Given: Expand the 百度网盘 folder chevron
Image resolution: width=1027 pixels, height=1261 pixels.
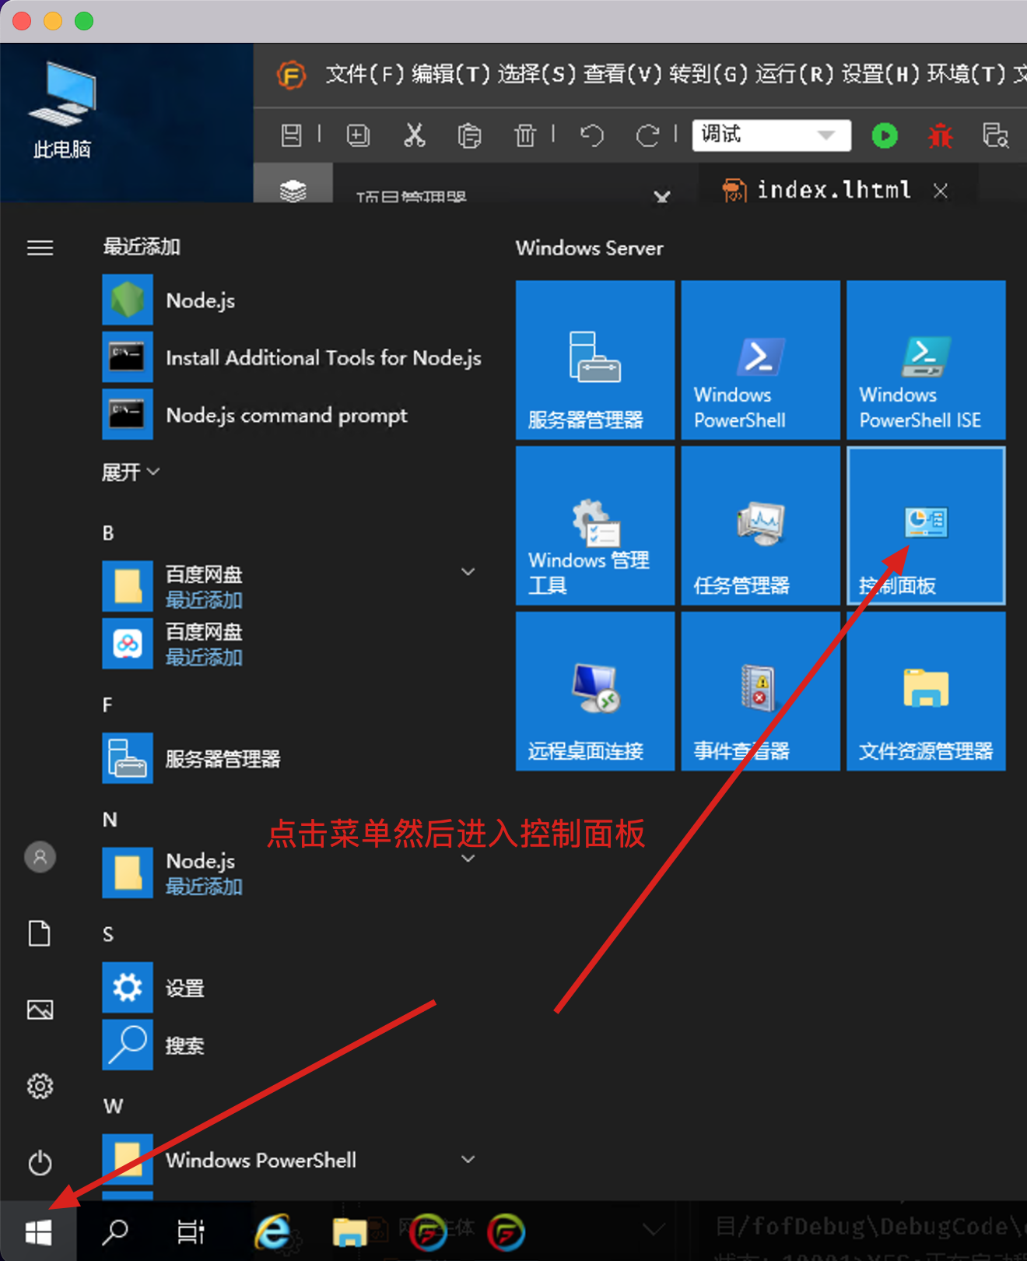Looking at the screenshot, I should point(468,572).
